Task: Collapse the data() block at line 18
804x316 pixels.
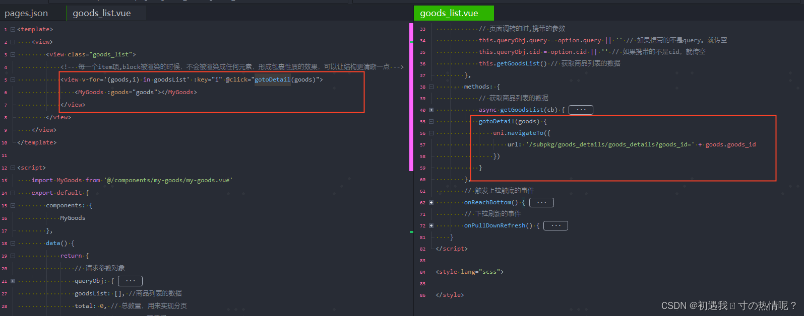Action: tap(13, 244)
